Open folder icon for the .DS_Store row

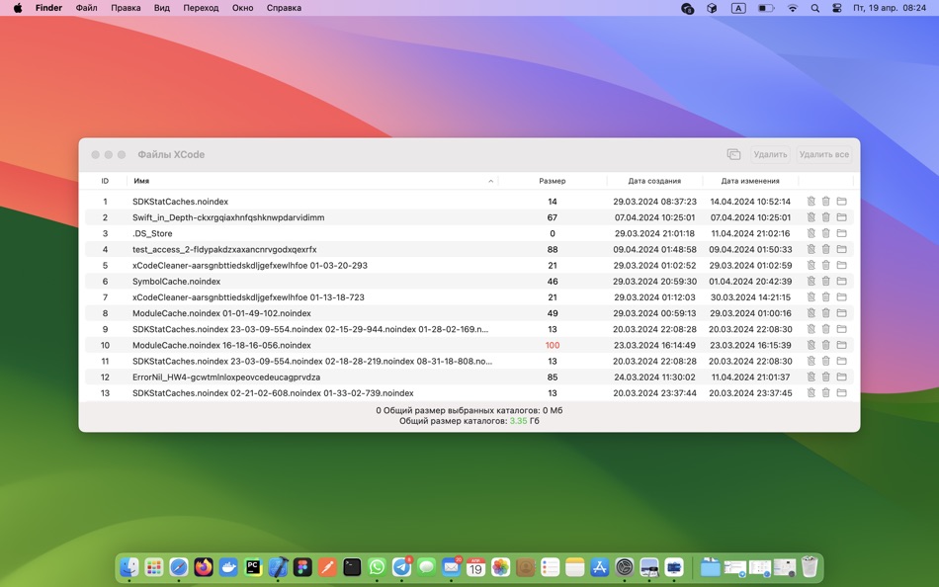(841, 233)
